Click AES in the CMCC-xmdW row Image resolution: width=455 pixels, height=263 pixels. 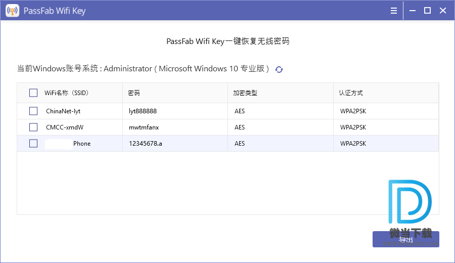click(x=240, y=127)
